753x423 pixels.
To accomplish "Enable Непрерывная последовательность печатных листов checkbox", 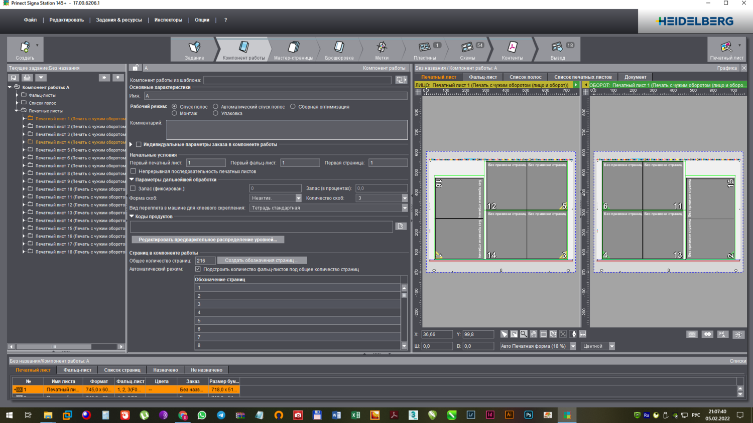I will coord(134,171).
